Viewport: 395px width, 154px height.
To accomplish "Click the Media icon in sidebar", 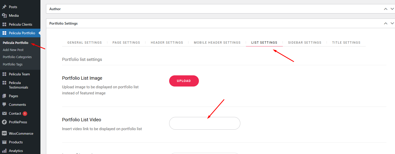I will click(x=4, y=15).
